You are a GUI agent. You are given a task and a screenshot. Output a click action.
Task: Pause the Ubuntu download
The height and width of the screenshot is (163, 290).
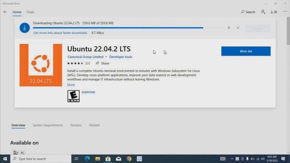coord(229,28)
